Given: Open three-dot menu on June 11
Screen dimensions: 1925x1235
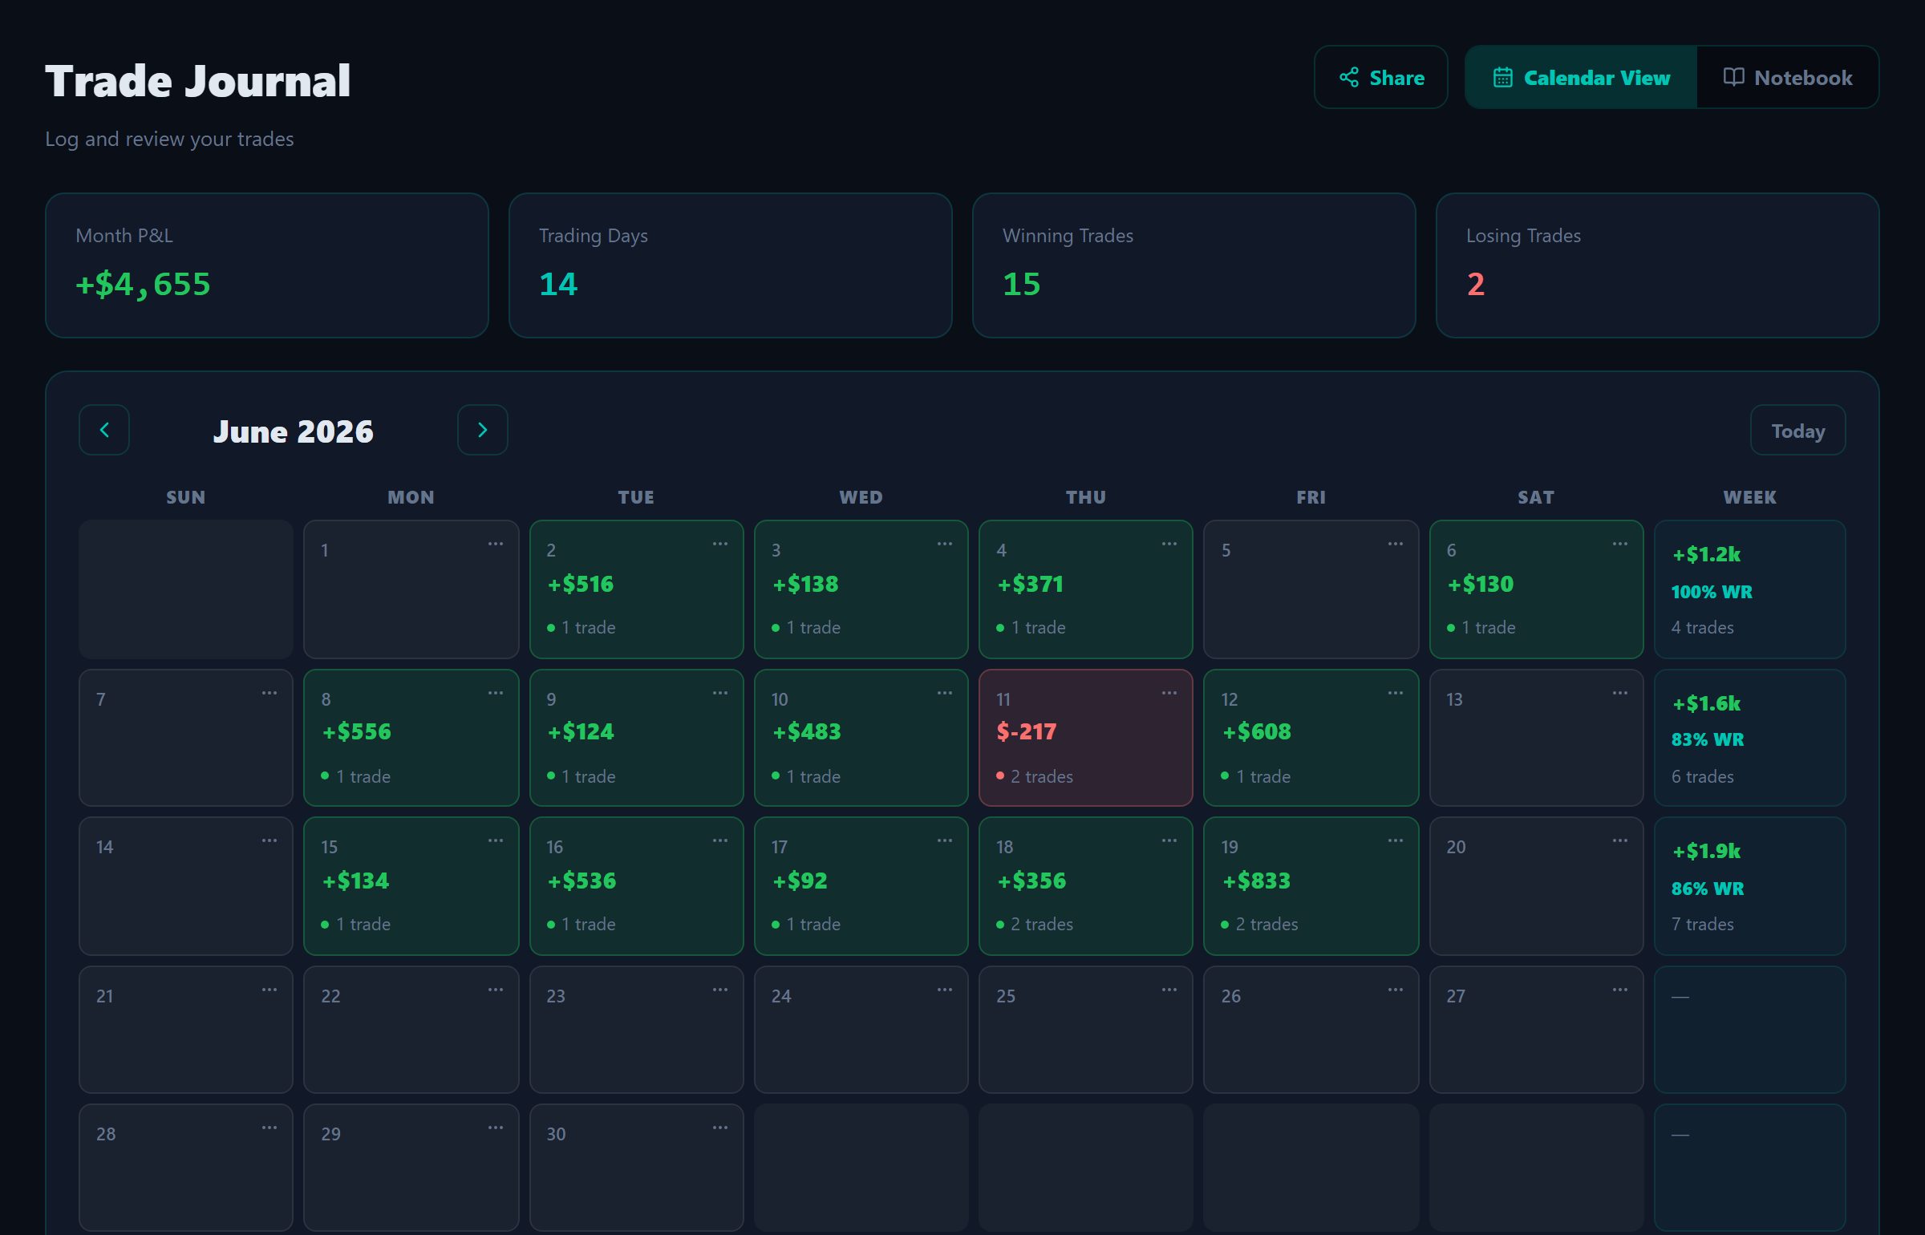Looking at the screenshot, I should 1169,693.
